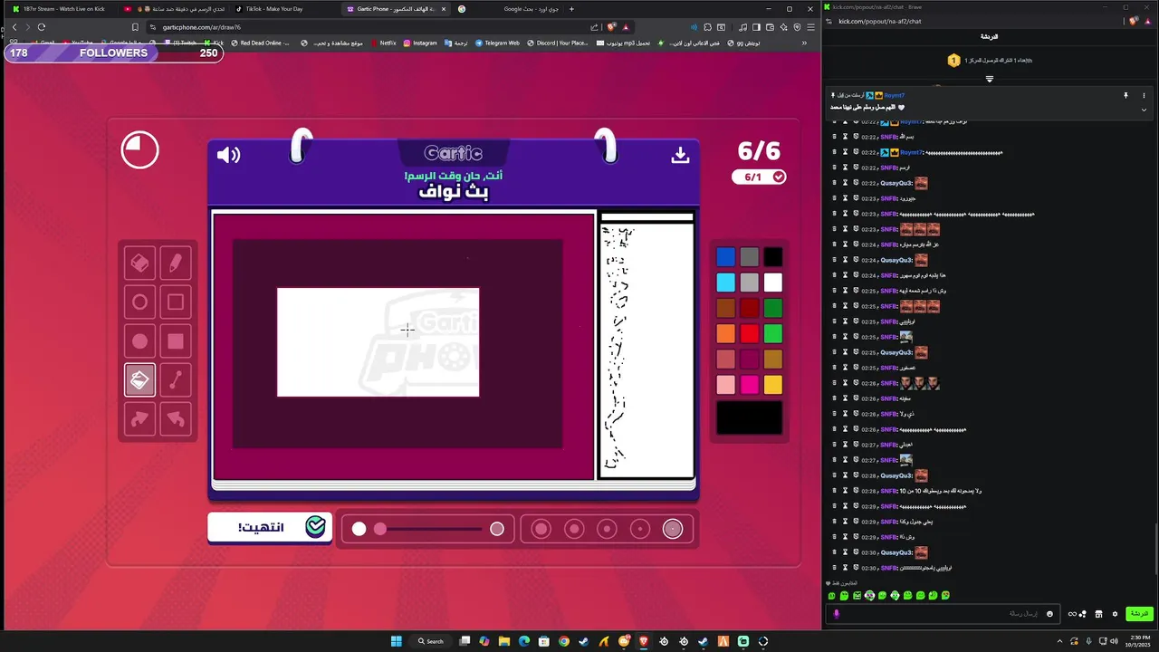Click the انتهيت! done button
This screenshot has width=1159, height=652.
pos(269,527)
